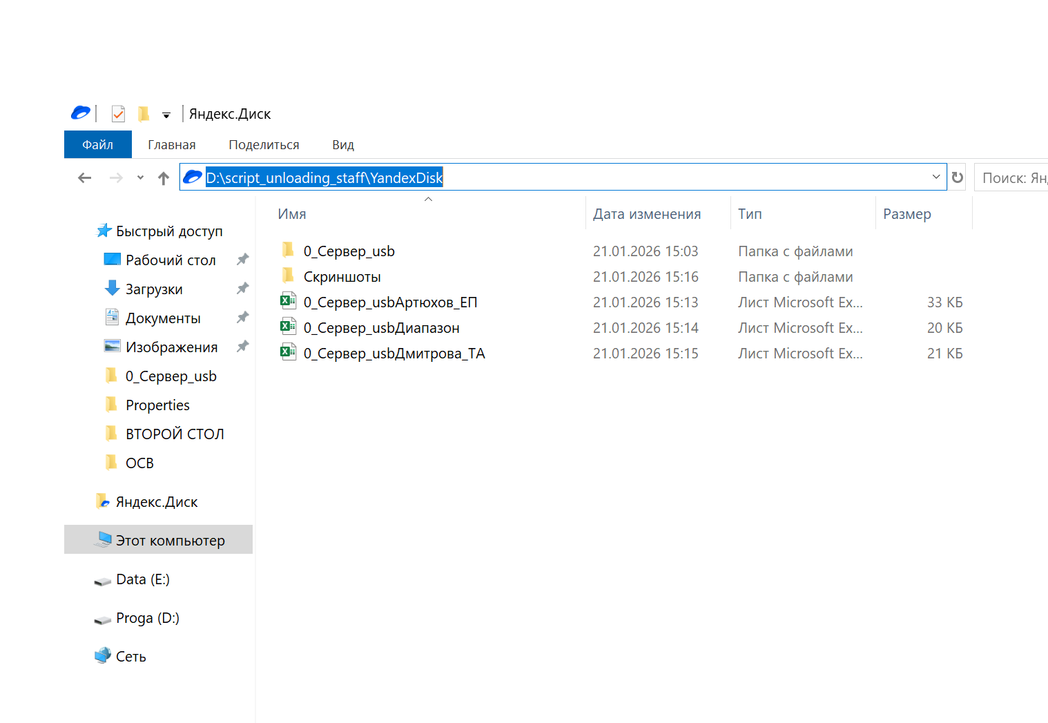This screenshot has height=723, width=1048.
Task: Click the Back navigation arrow
Action: coord(84,178)
